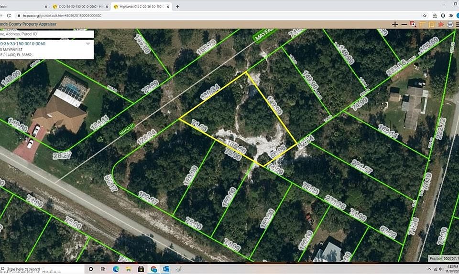Click the round black extension icon in Chrome
This screenshot has height=274, width=459.
coord(443,15)
